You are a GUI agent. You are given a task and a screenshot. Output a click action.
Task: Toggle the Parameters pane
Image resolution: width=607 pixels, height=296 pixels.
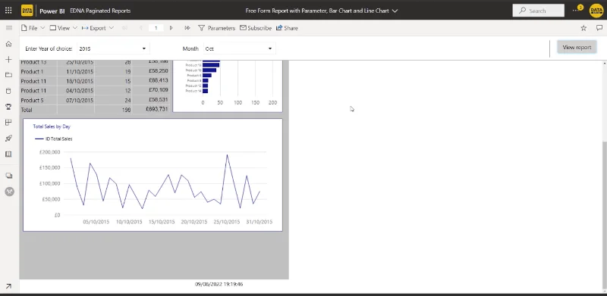tap(216, 28)
